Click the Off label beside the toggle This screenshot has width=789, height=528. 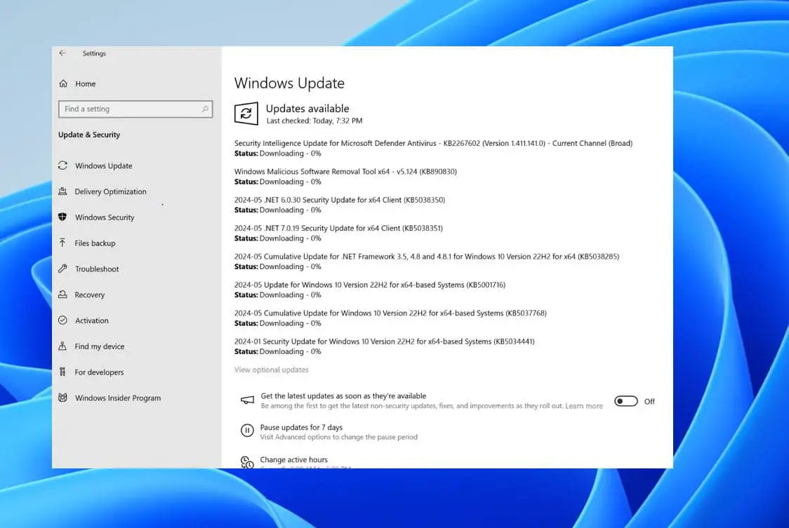[x=649, y=401]
